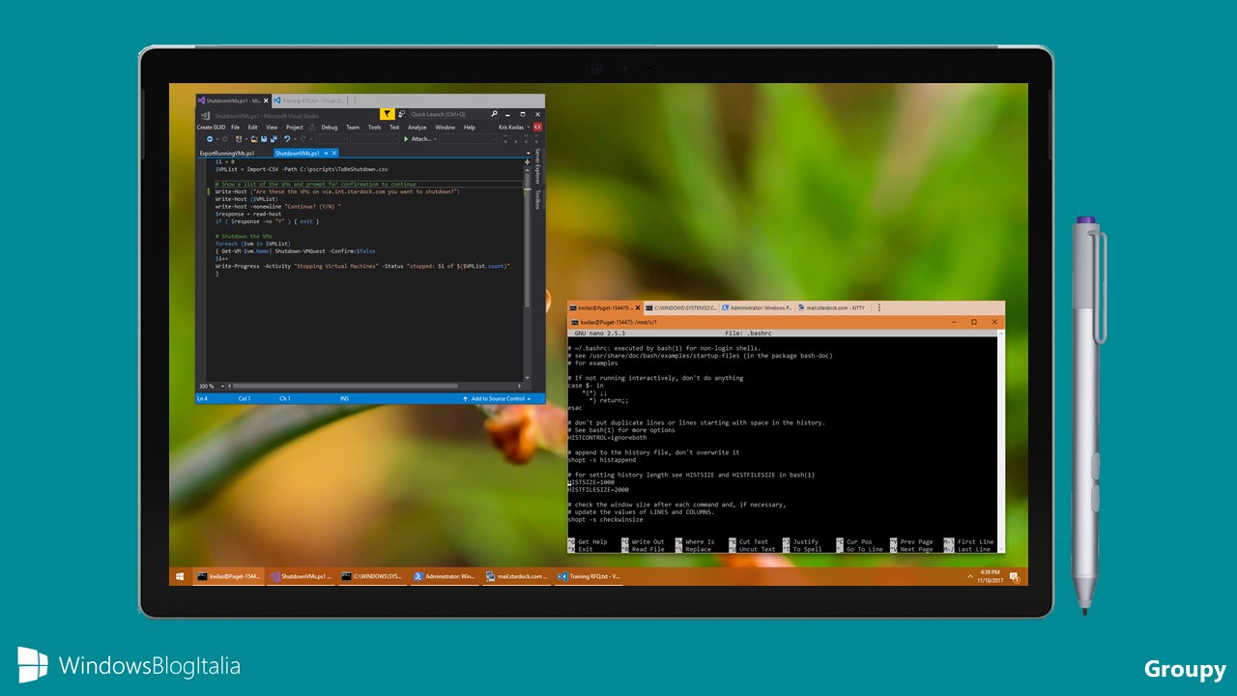Open the Debug menu

[x=329, y=128]
